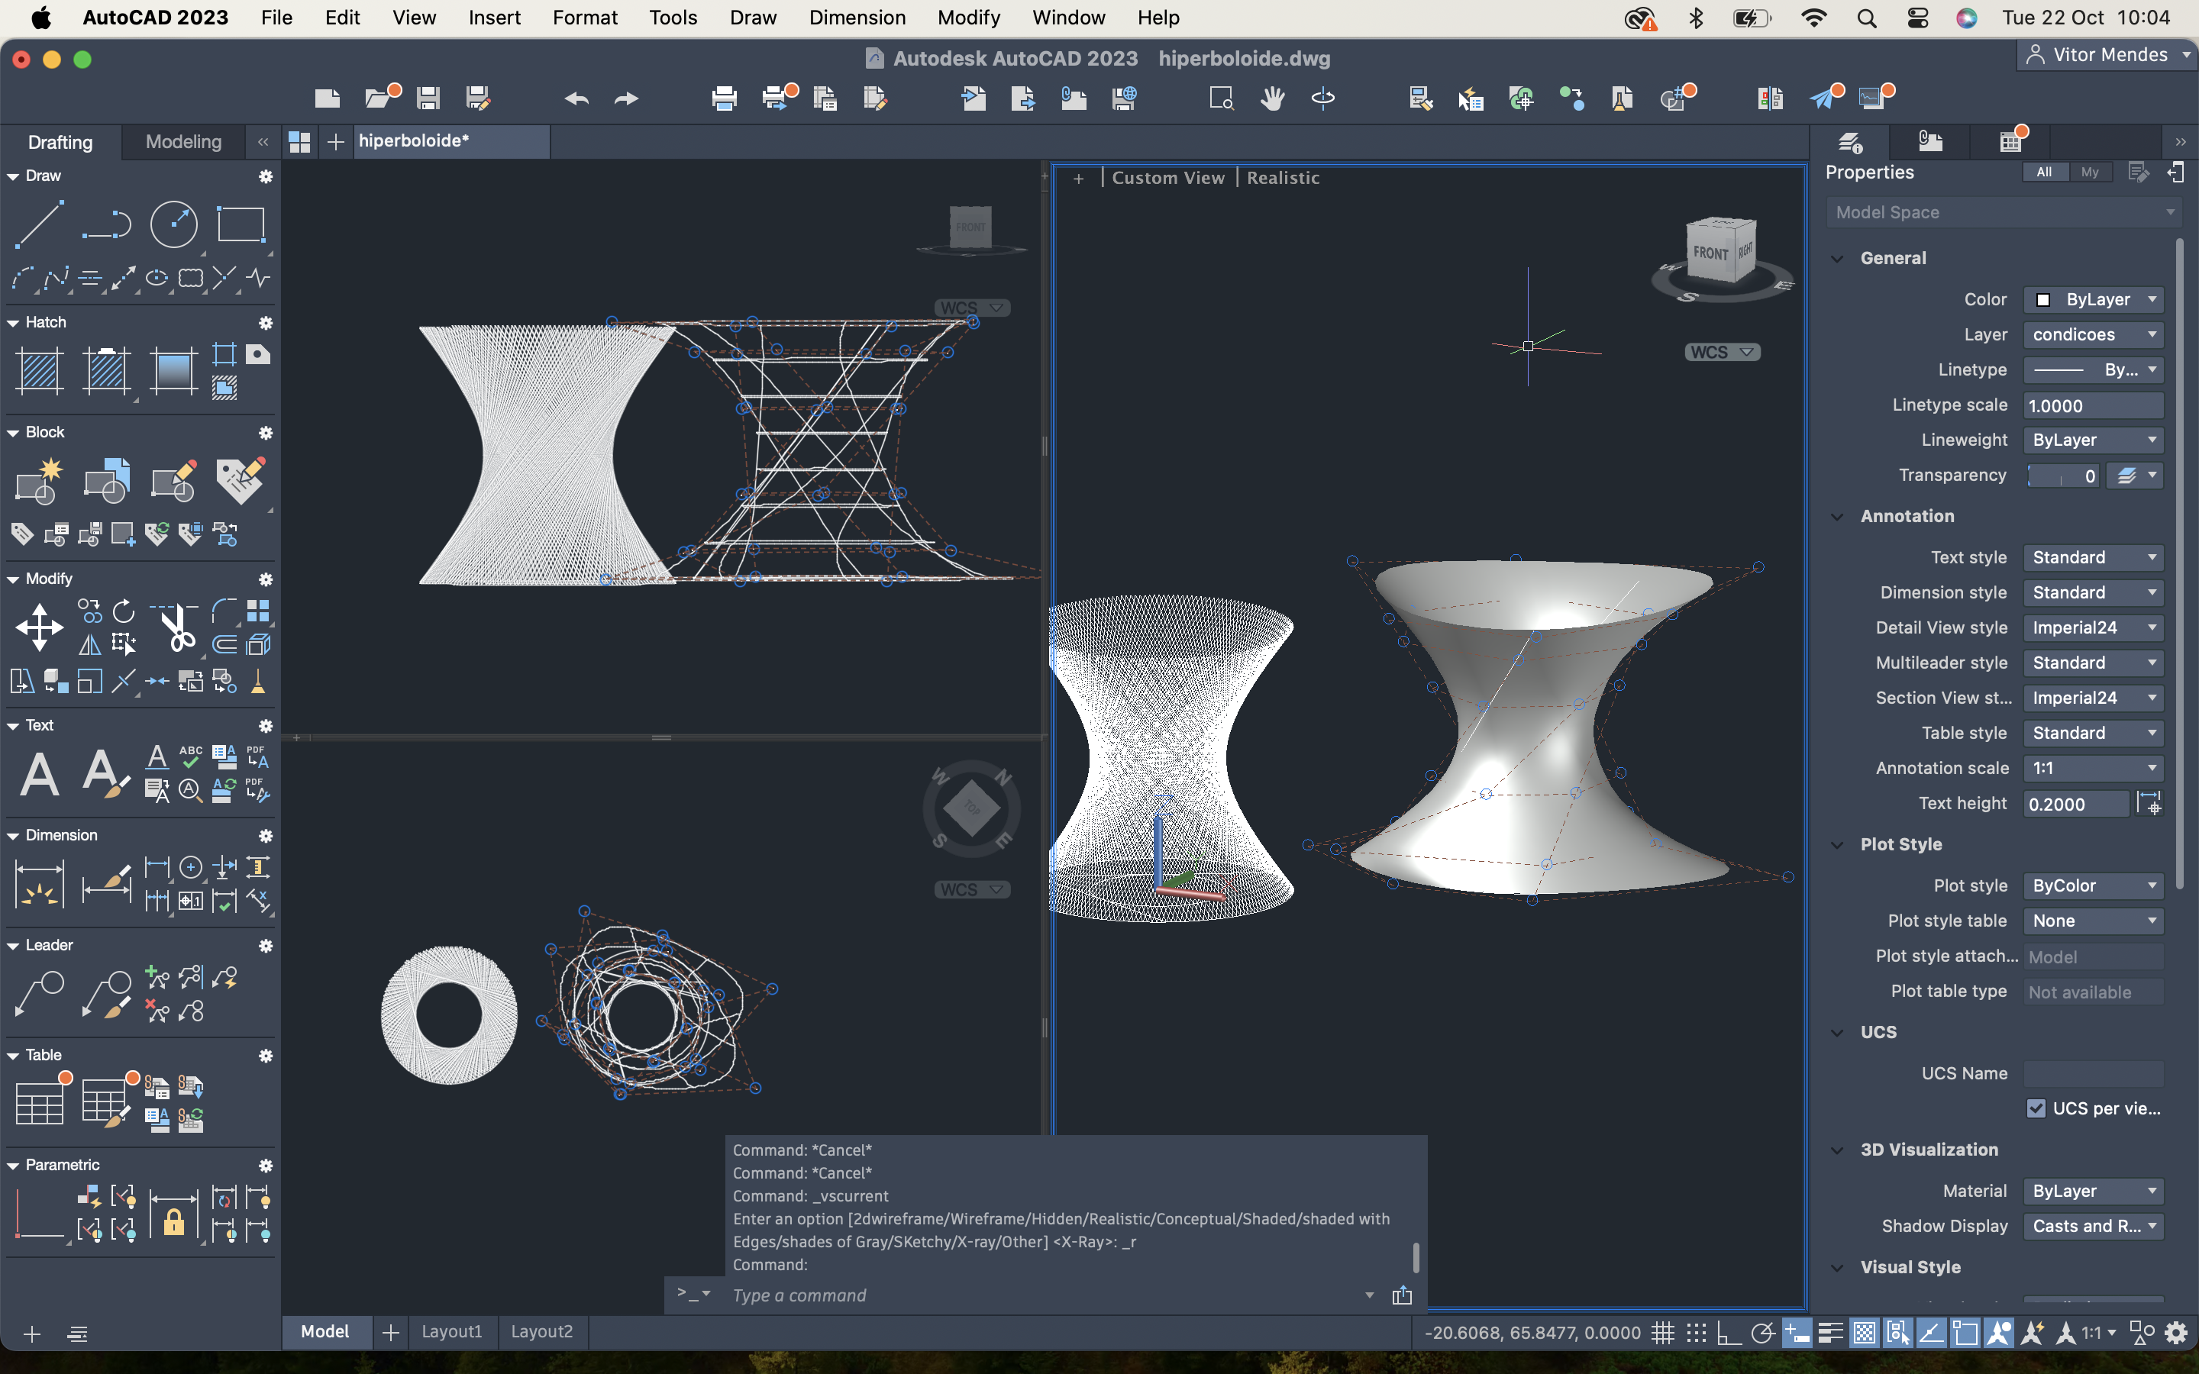Click the Color ByLayer swatch field
Screen dimensions: 2199x1374
[x=2093, y=300]
